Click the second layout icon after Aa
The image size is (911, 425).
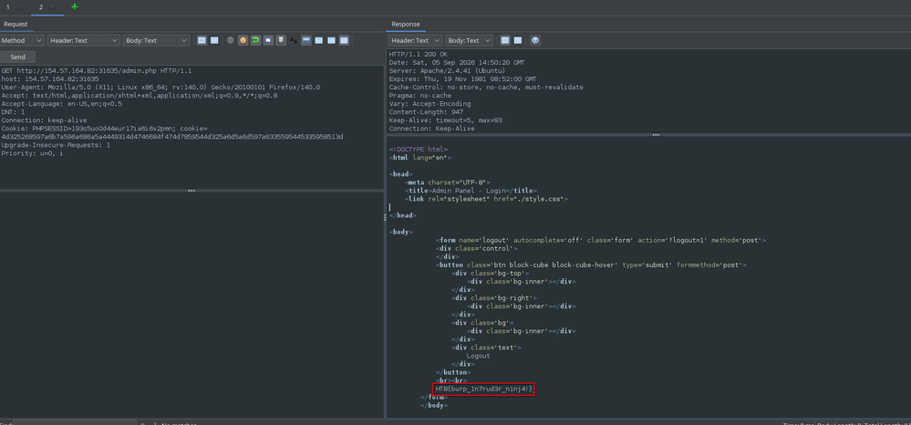point(319,41)
